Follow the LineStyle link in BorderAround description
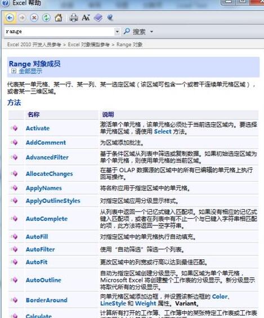The width and height of the screenshot is (264, 318). pos(113,303)
